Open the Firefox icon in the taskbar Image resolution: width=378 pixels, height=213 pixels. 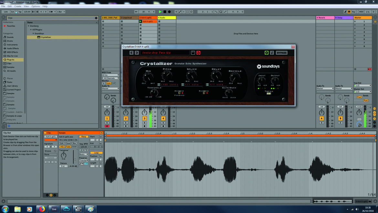[x=42, y=209]
